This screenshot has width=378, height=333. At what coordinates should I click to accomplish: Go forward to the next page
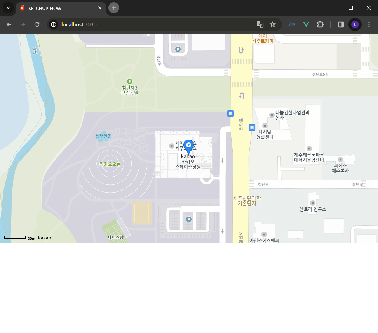pyautogui.click(x=23, y=24)
